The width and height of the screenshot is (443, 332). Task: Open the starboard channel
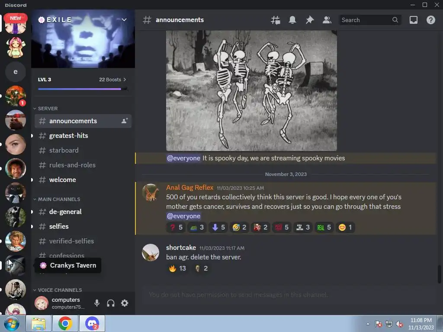[x=83, y=150]
